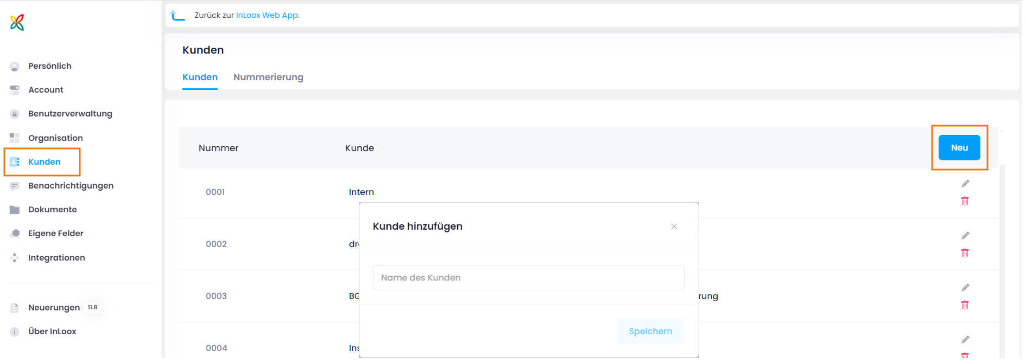This screenshot has width=1026, height=364.
Task: Click the Nummer column header
Action: 218,148
